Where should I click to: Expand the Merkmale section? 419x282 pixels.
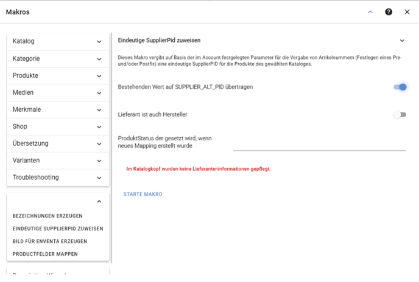coord(58,109)
